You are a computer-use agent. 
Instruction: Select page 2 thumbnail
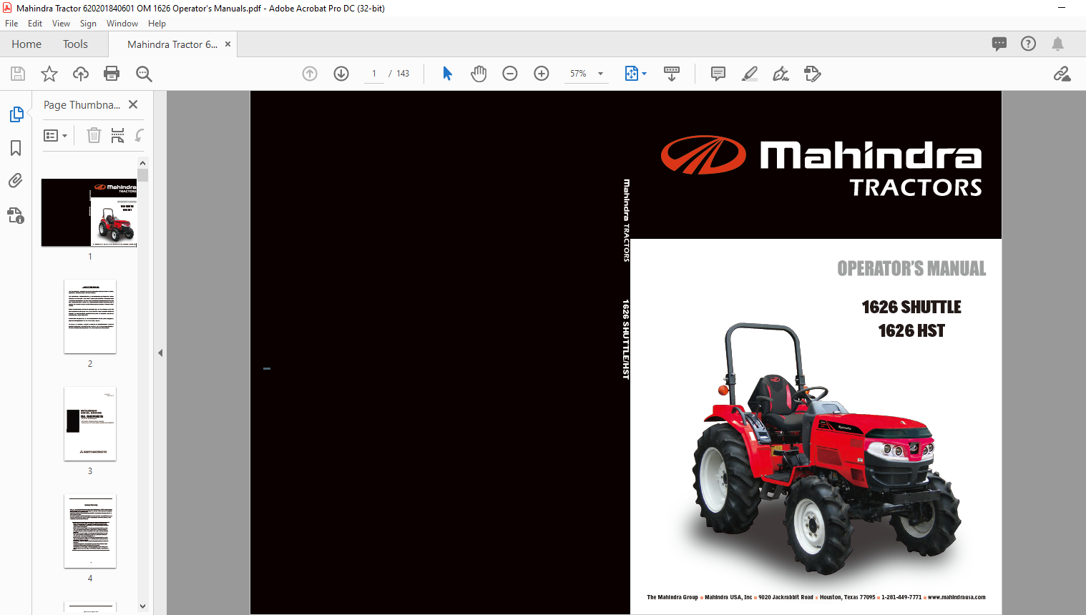tap(90, 317)
